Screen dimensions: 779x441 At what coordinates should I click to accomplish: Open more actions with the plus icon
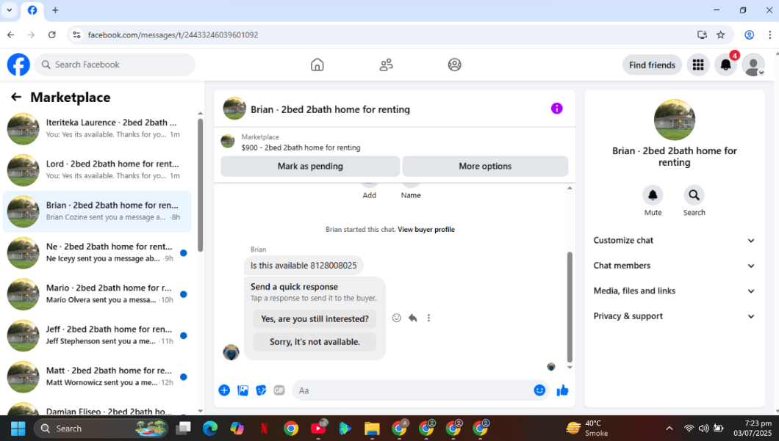[x=224, y=390]
